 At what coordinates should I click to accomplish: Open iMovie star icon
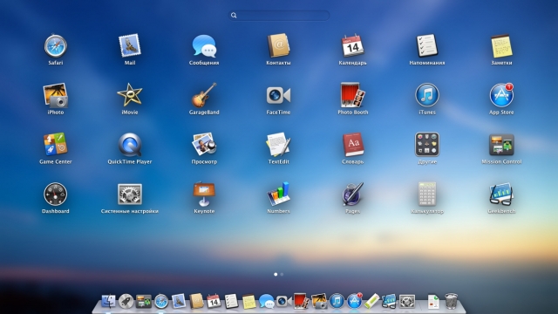(x=130, y=95)
